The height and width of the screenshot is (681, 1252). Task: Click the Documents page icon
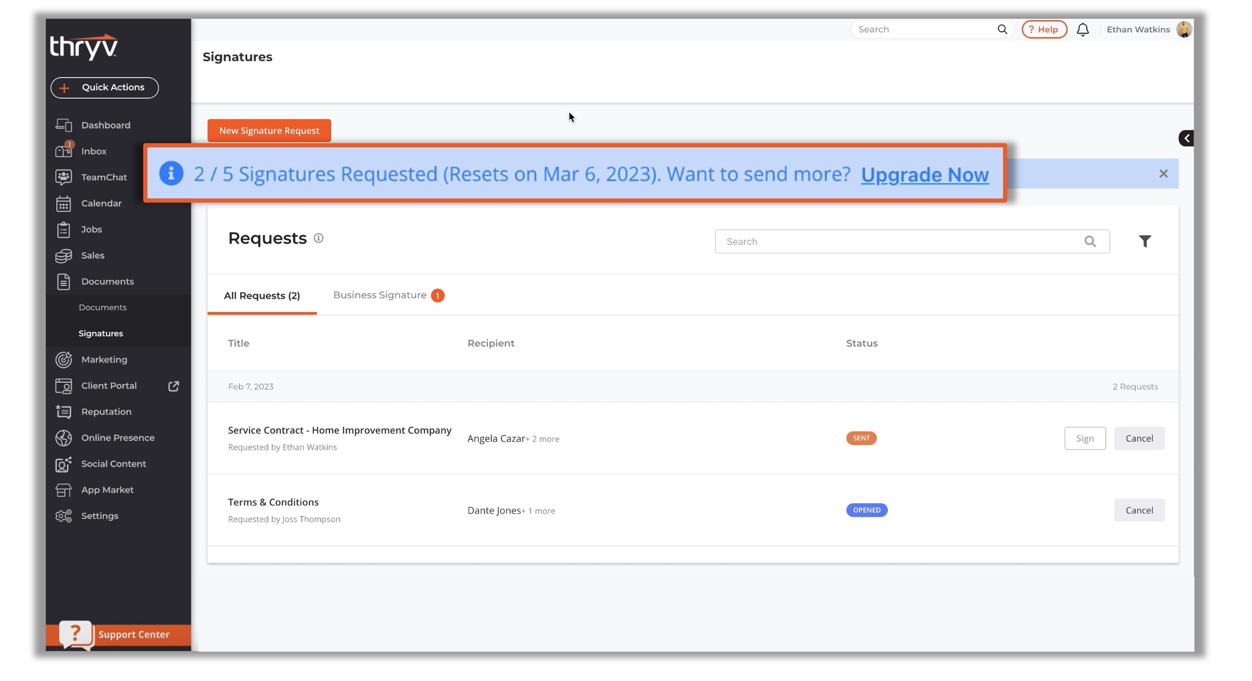pos(63,282)
